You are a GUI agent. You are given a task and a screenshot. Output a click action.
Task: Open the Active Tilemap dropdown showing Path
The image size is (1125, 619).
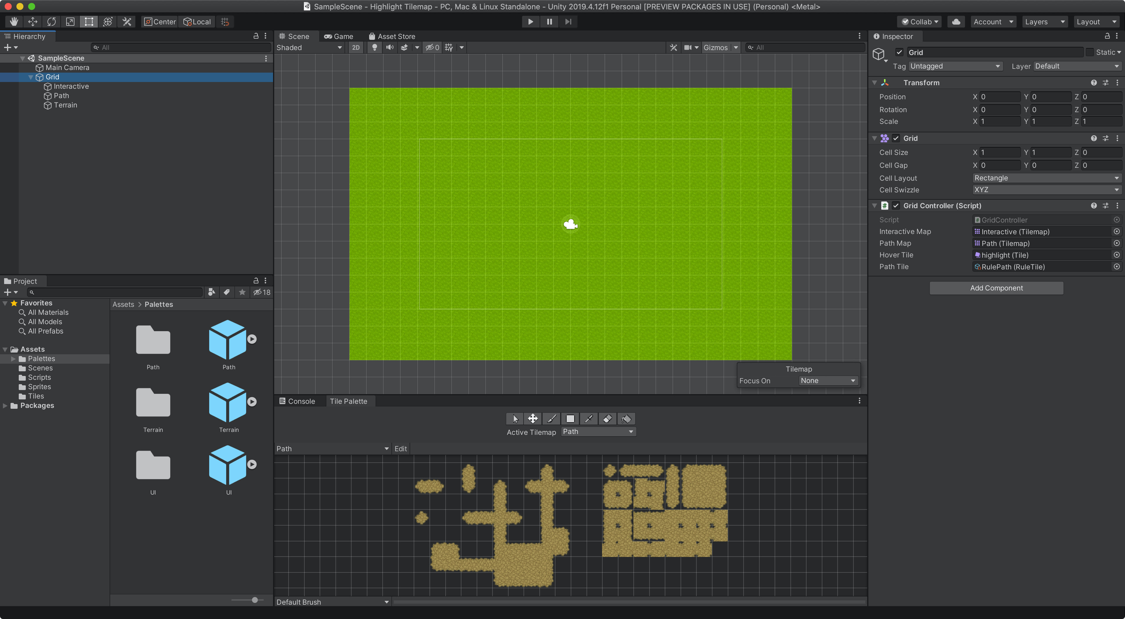click(x=597, y=431)
